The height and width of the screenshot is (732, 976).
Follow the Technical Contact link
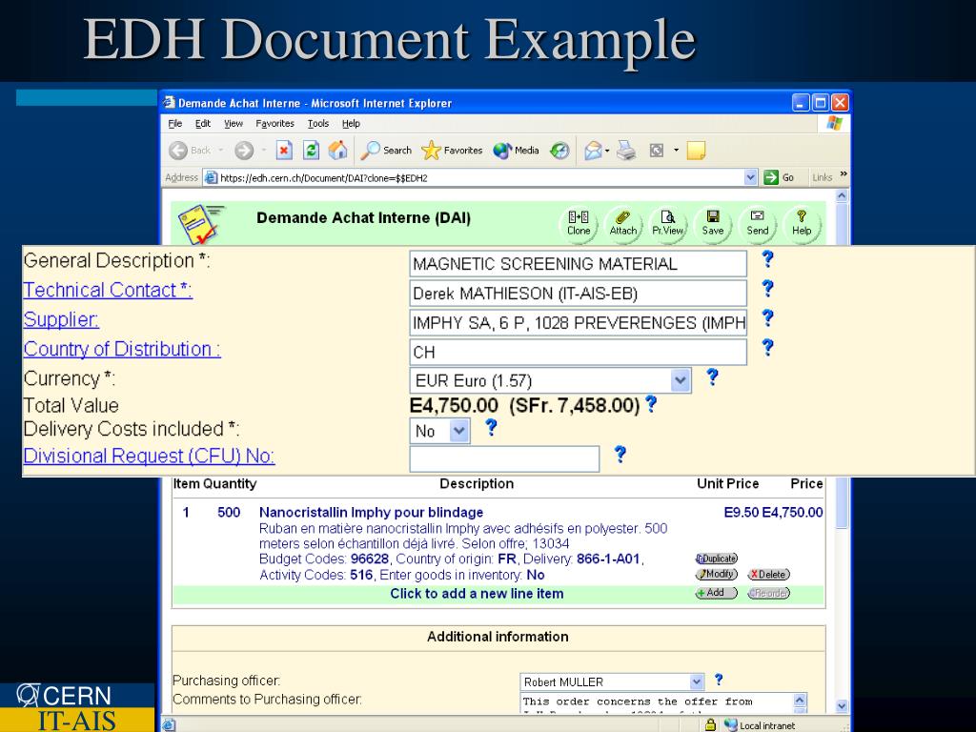pos(108,290)
